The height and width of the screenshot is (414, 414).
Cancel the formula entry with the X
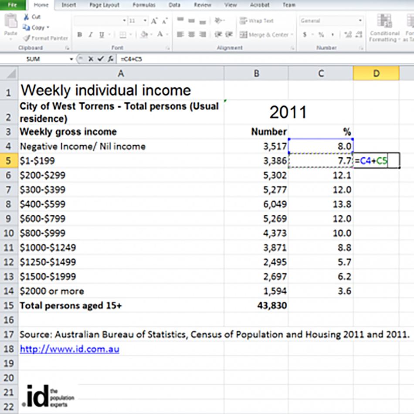tap(91, 59)
